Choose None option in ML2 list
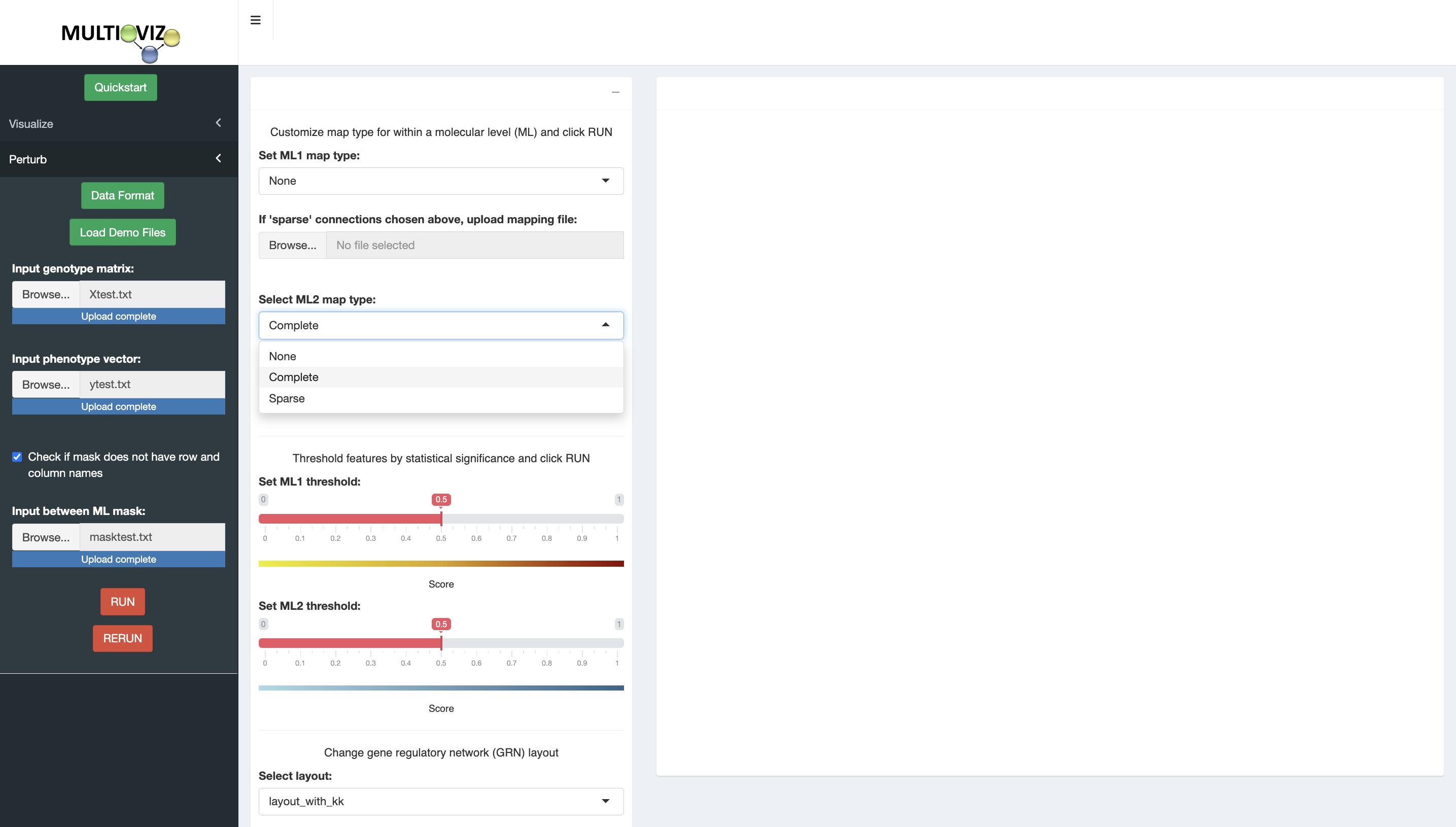Viewport: 1456px width, 827px height. 282,356
